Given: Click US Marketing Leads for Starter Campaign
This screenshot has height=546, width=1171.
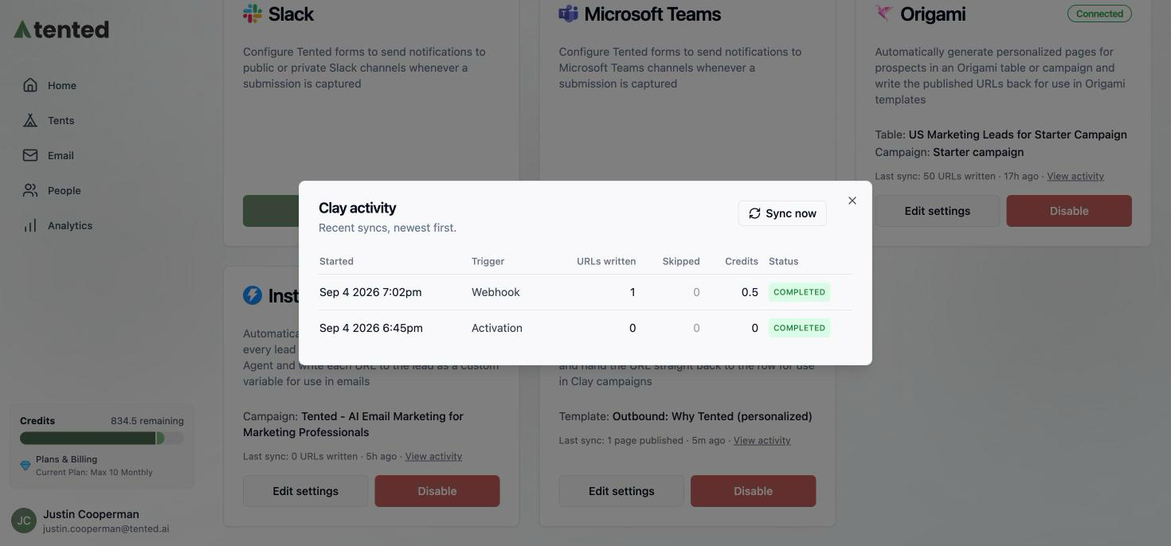Looking at the screenshot, I should (1017, 135).
